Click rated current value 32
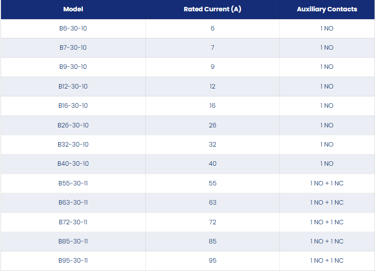375x271 pixels. pos(212,145)
